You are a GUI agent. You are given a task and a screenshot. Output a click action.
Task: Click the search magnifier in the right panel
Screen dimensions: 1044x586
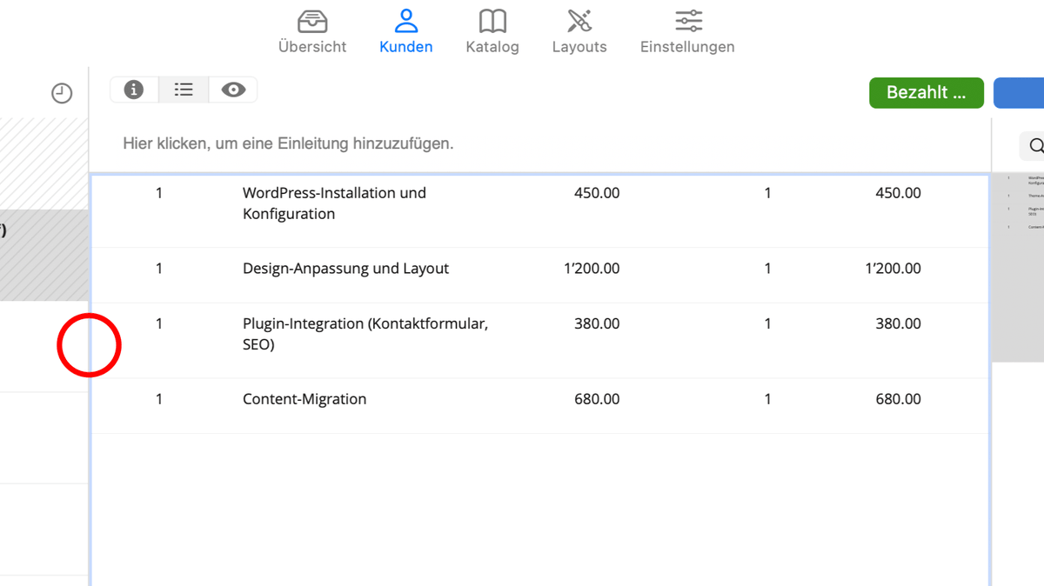coord(1035,145)
